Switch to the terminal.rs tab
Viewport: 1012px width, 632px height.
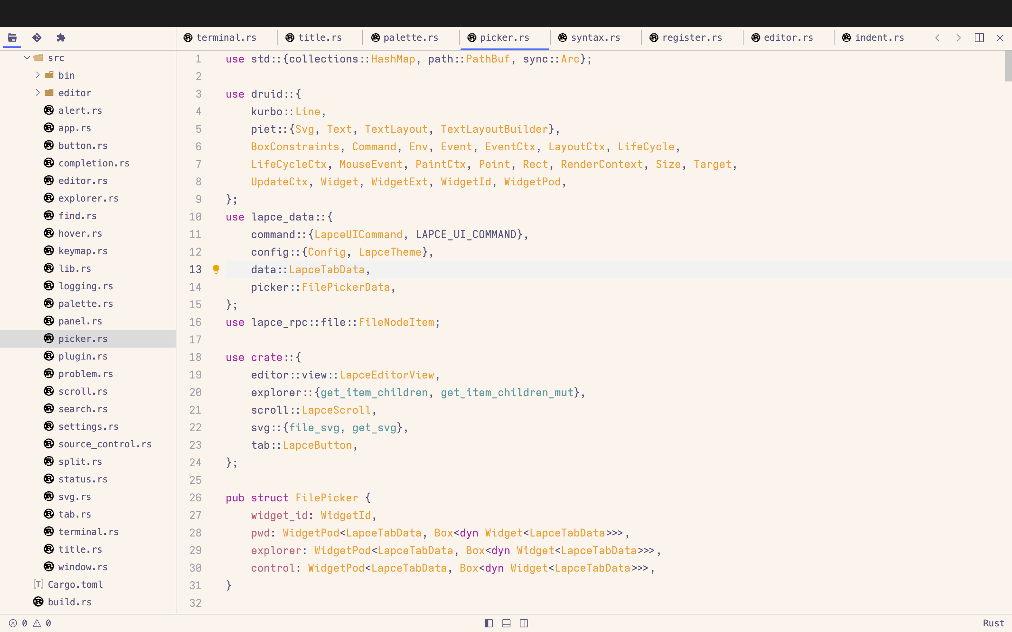click(226, 38)
